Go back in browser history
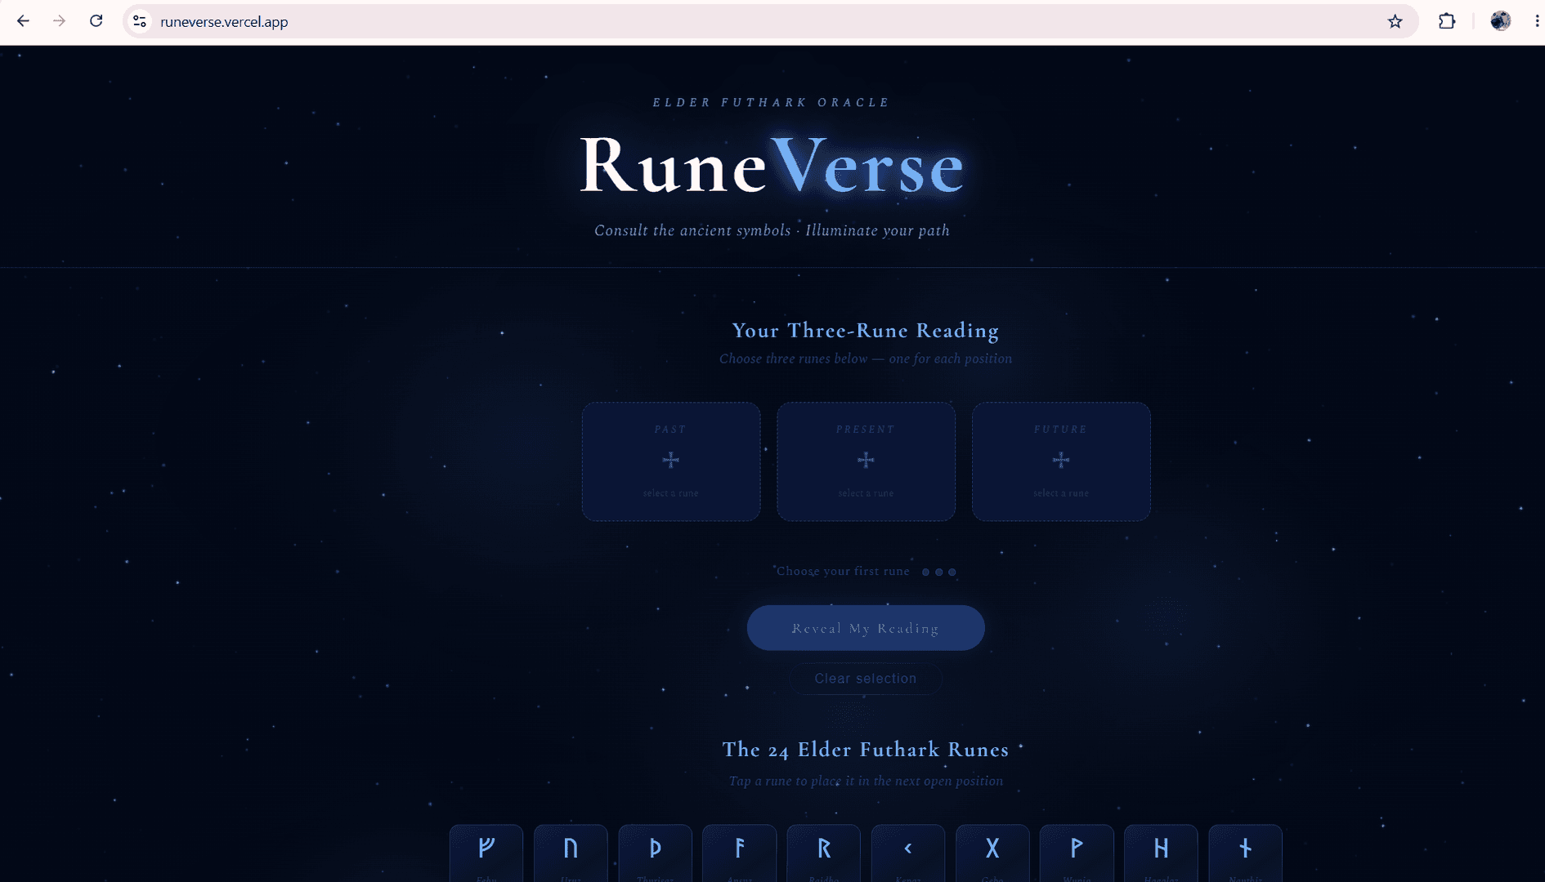This screenshot has width=1545, height=882. (23, 21)
